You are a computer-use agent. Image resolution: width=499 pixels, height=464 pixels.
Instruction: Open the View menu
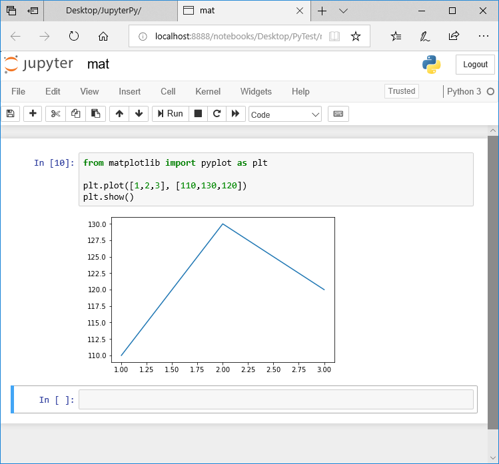click(x=89, y=92)
